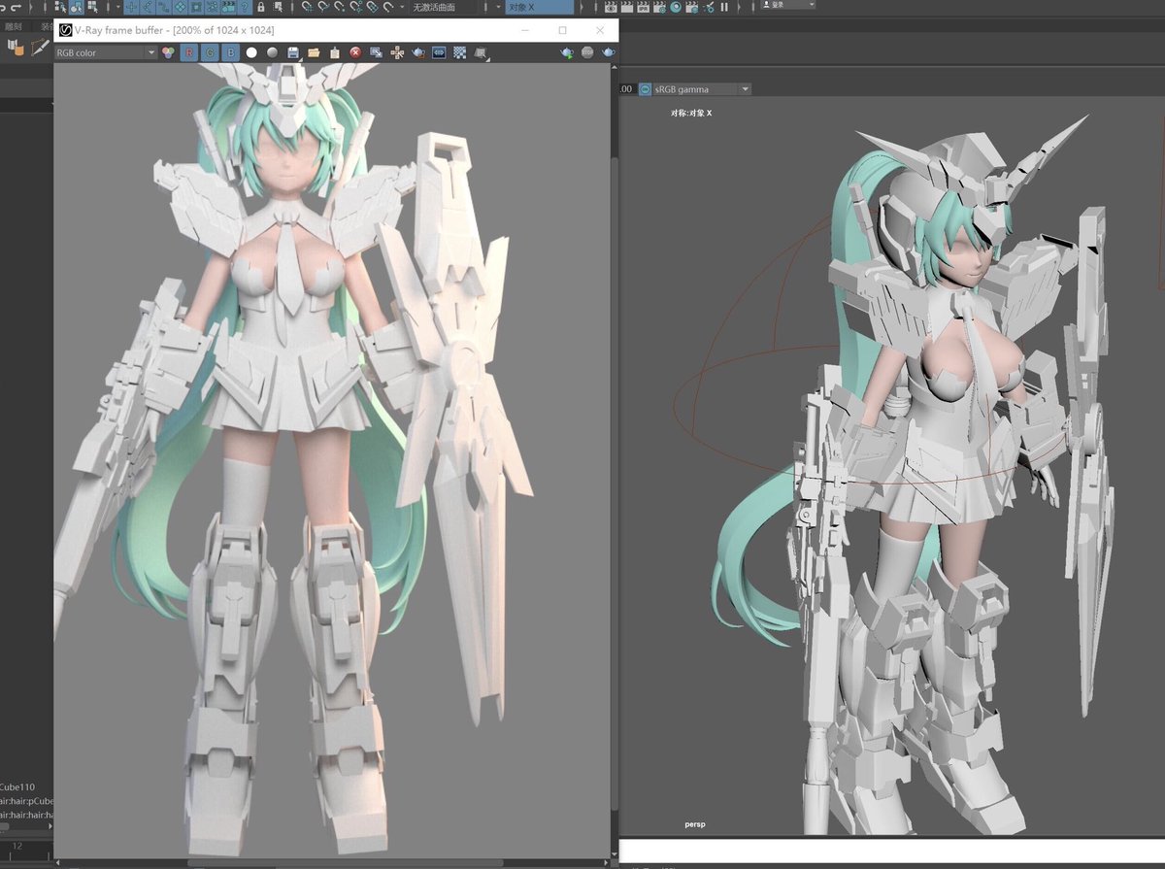Click the clipboard copy icon in V-Ray toolbar
Screen dimensions: 1165x869
coord(335,52)
